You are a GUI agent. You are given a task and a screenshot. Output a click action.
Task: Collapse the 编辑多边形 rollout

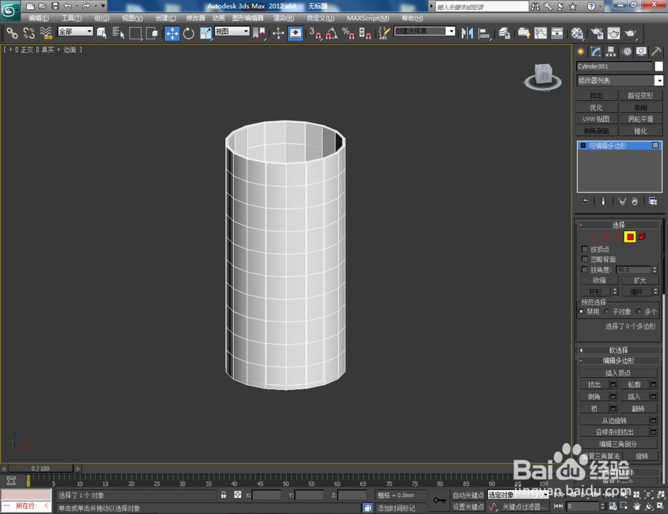pyautogui.click(x=619, y=360)
